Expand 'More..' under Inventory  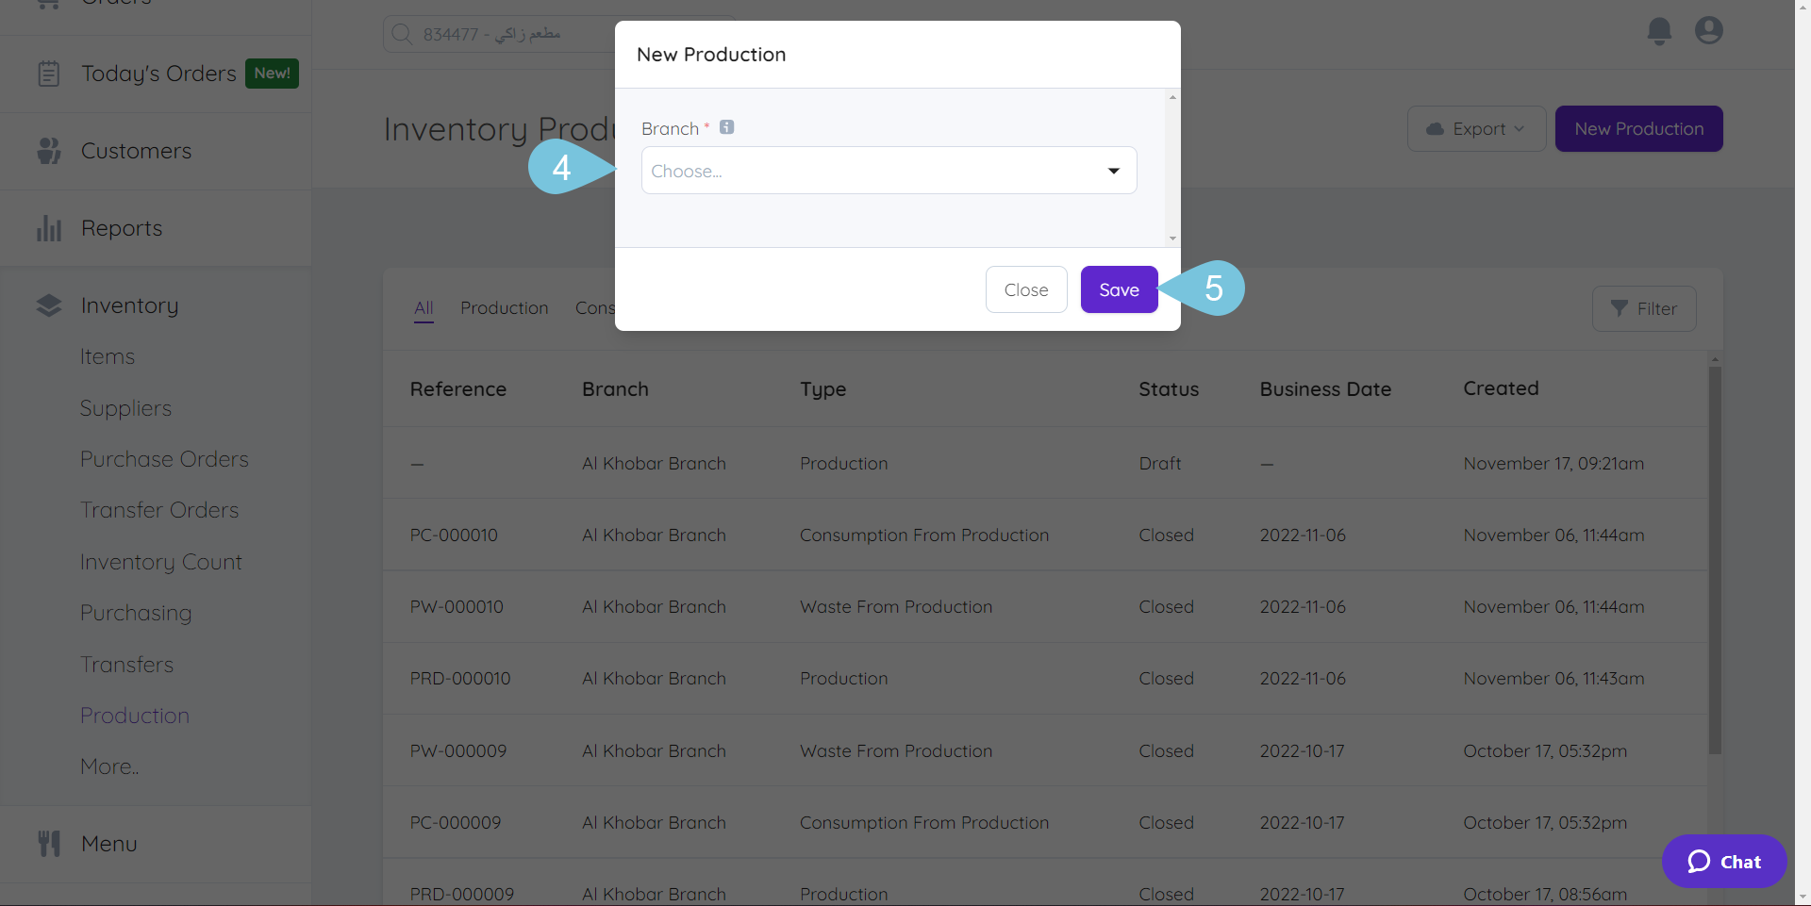(108, 766)
